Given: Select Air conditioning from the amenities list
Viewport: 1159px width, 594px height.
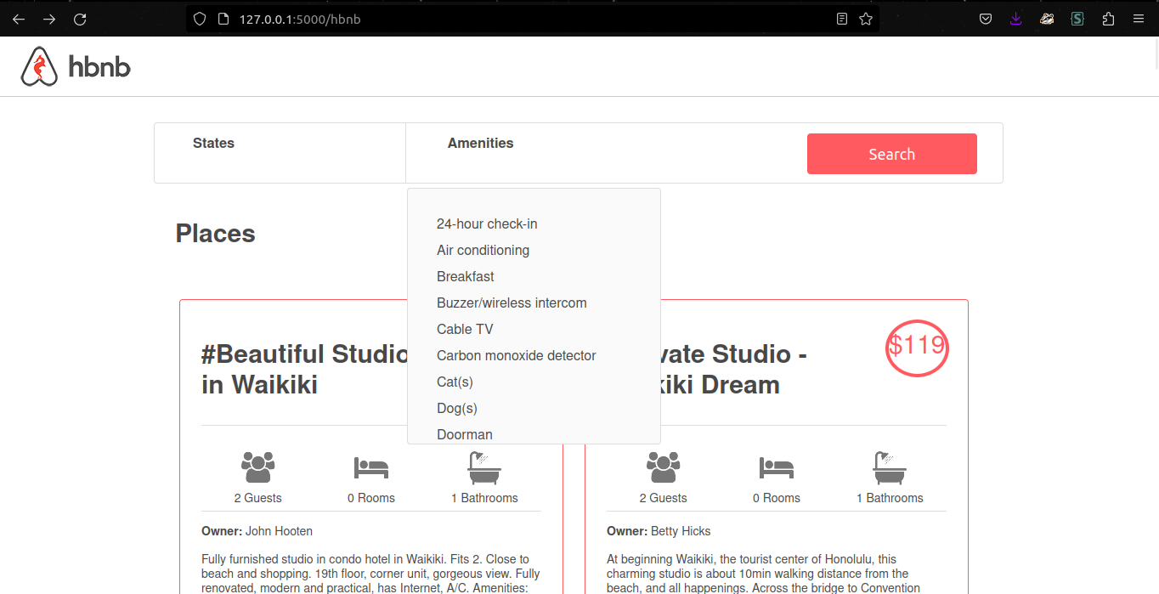Looking at the screenshot, I should 483,251.
